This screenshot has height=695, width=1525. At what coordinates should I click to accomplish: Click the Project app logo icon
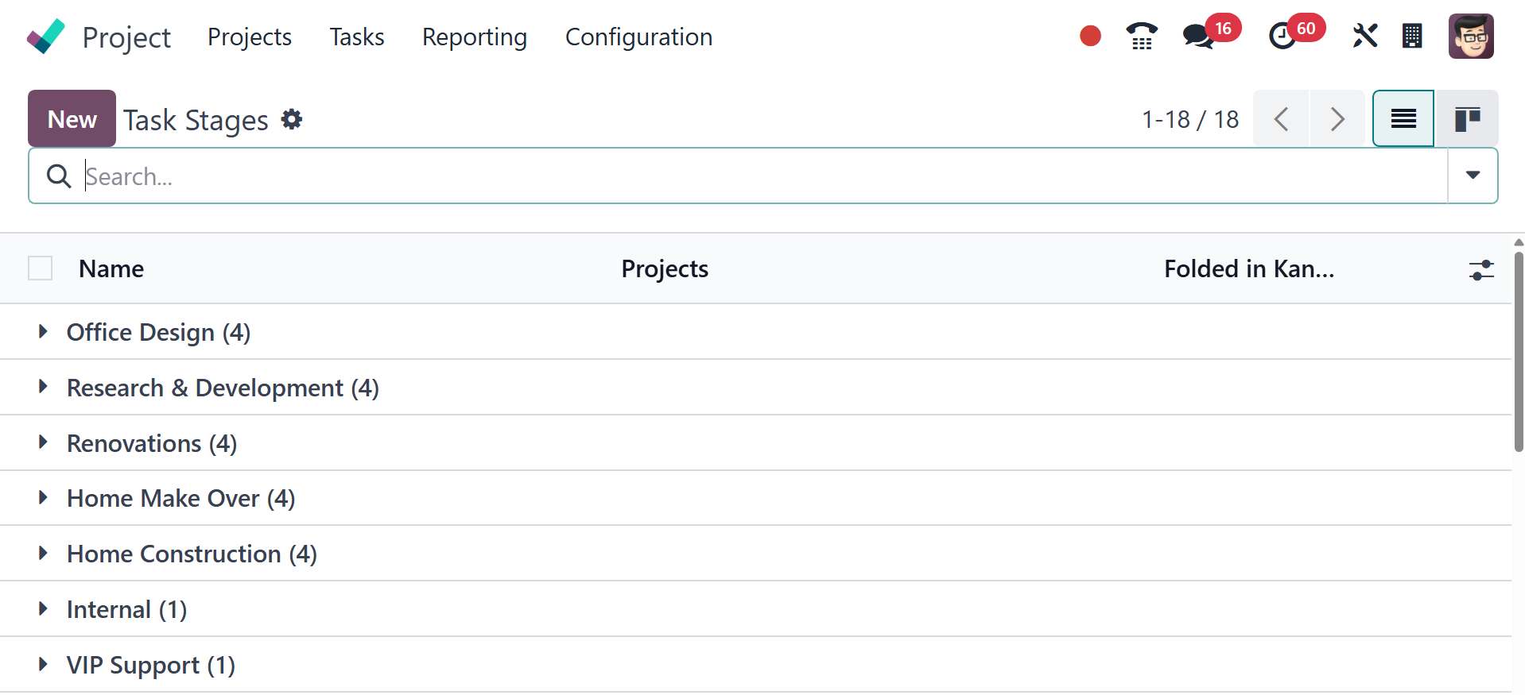(x=45, y=37)
